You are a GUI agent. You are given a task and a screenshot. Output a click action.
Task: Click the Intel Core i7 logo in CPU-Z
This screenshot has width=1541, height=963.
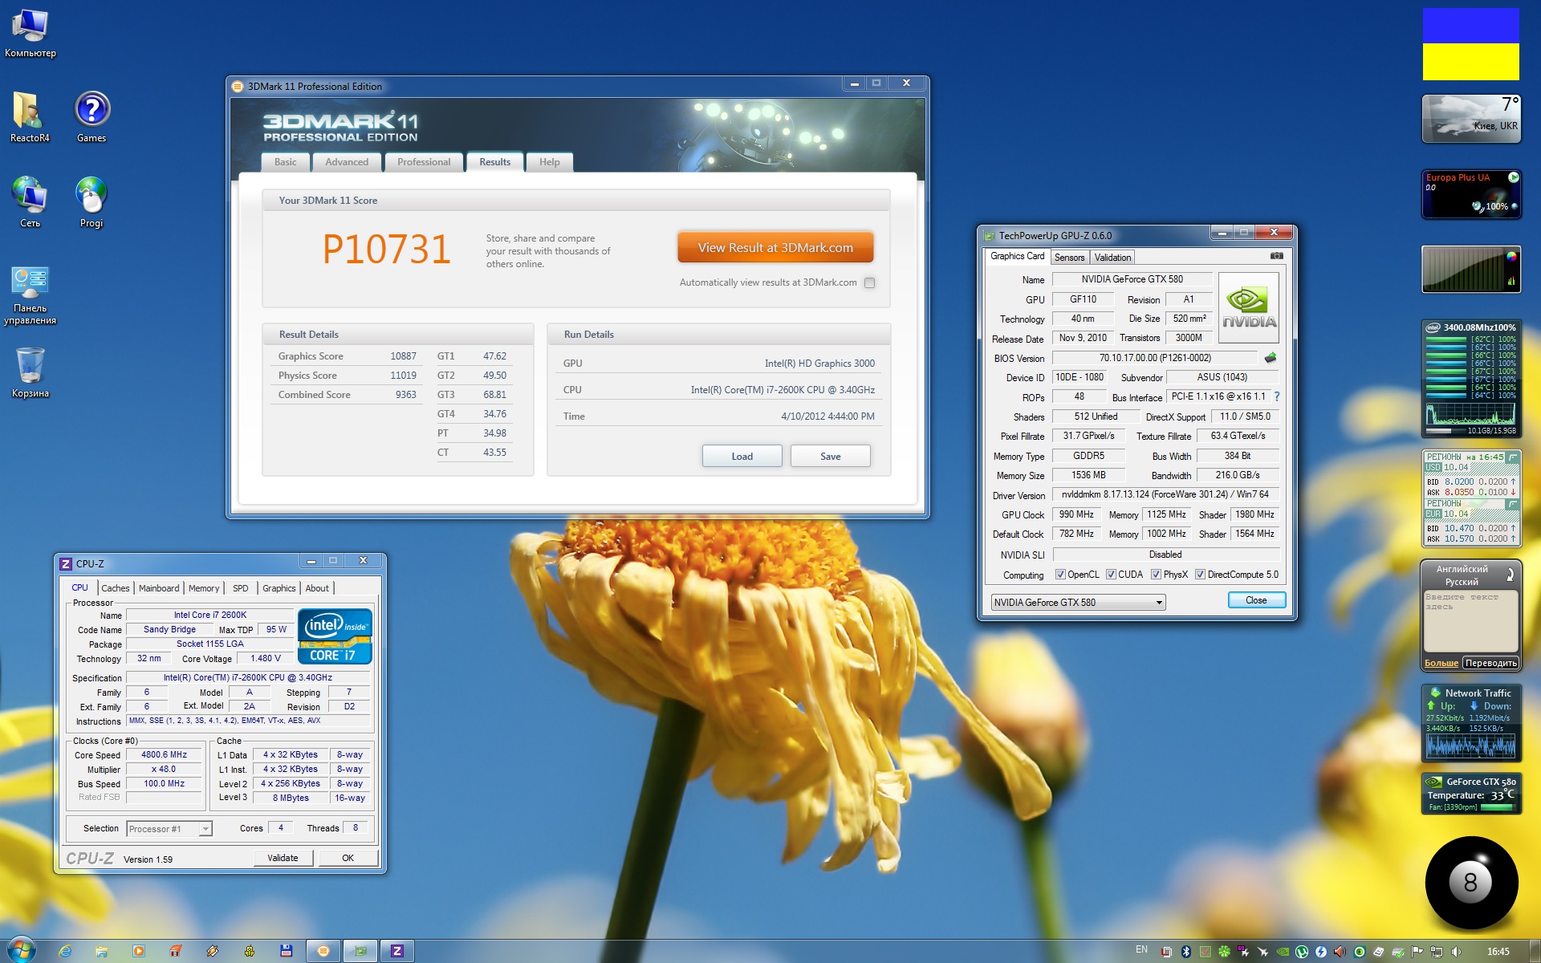point(335,636)
